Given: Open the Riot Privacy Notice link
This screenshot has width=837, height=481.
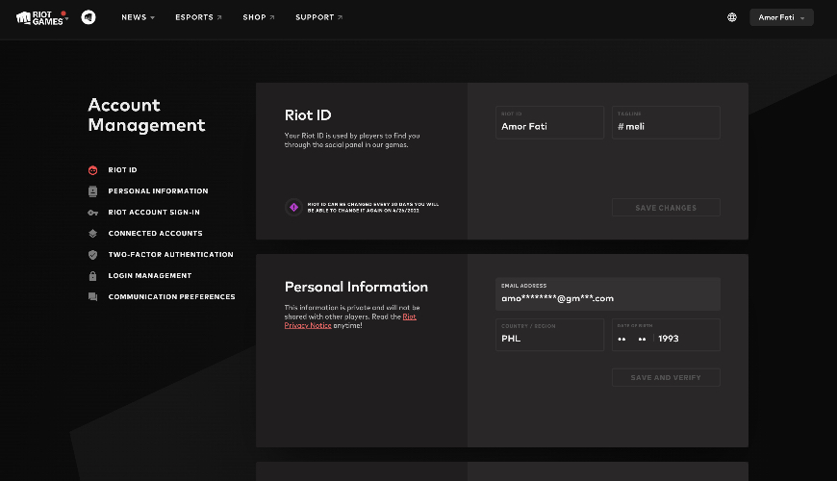Looking at the screenshot, I should pyautogui.click(x=350, y=321).
